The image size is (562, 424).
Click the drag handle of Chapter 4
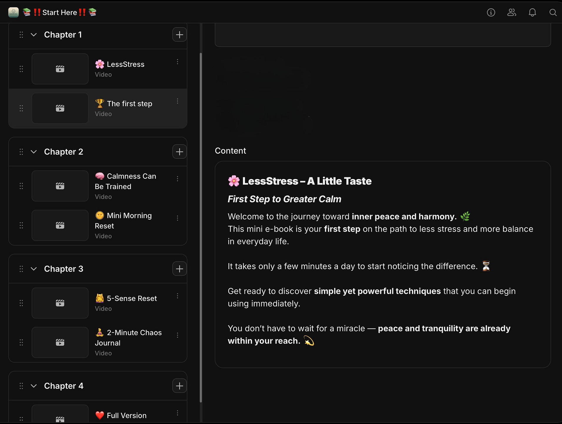(21, 386)
